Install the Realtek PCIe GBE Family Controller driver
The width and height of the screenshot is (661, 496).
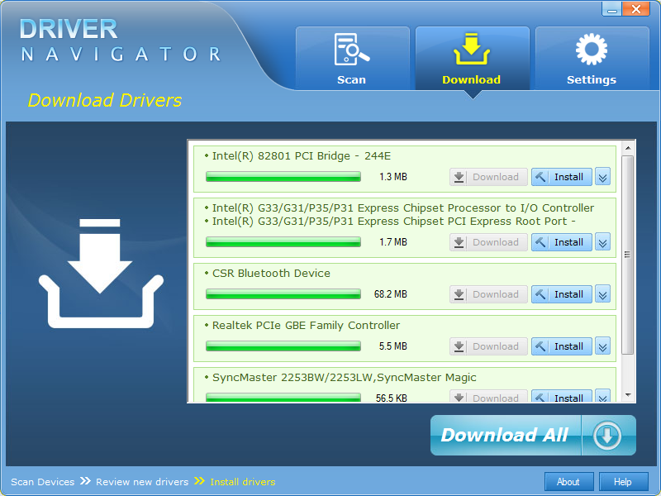pos(562,346)
